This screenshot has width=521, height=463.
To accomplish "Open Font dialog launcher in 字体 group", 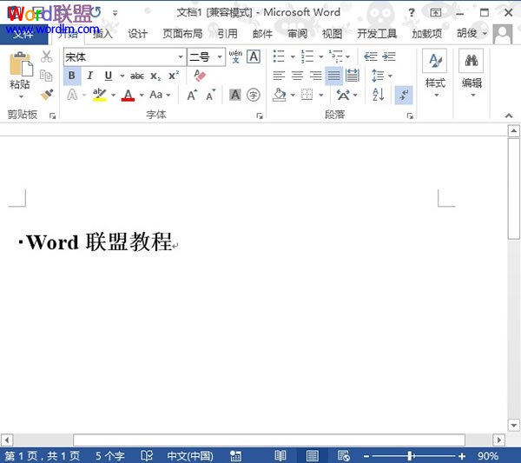I will pos(260,116).
